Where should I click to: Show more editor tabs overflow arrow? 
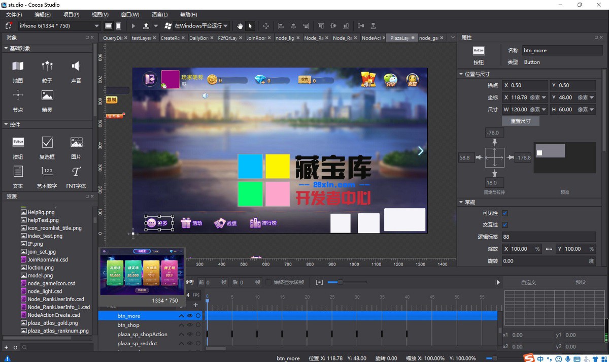click(x=453, y=38)
